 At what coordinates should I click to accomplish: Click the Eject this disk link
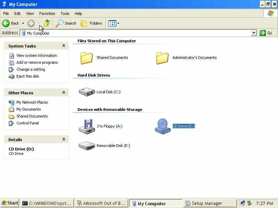(x=28, y=76)
